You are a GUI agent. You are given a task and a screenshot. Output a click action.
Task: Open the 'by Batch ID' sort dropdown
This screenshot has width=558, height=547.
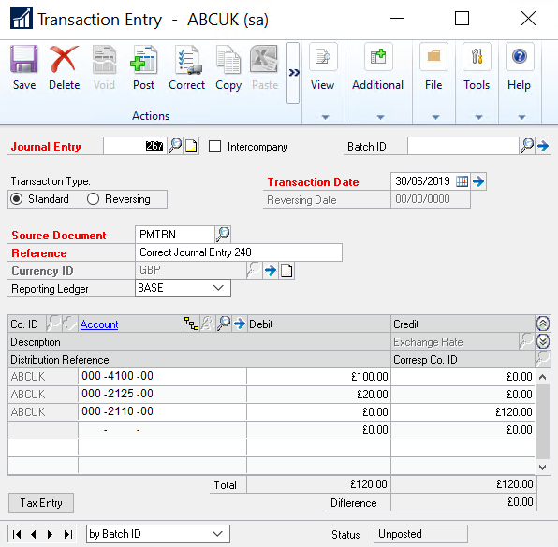[158, 534]
